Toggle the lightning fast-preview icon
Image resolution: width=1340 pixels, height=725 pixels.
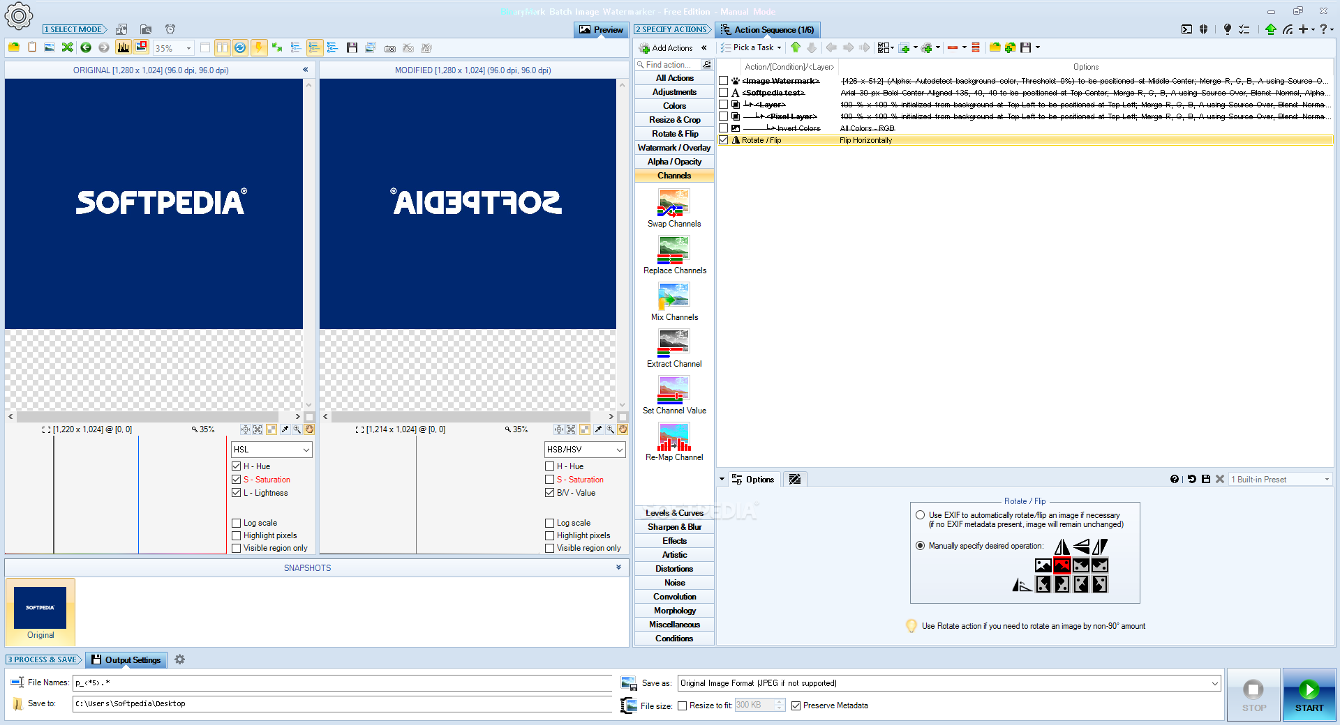(258, 47)
